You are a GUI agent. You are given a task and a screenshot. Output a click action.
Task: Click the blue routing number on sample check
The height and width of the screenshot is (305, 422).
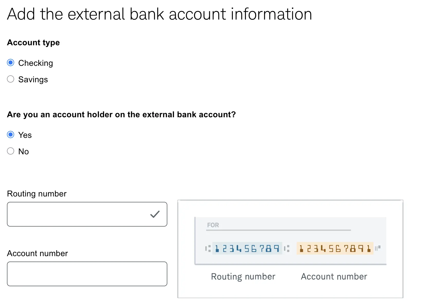tap(247, 248)
